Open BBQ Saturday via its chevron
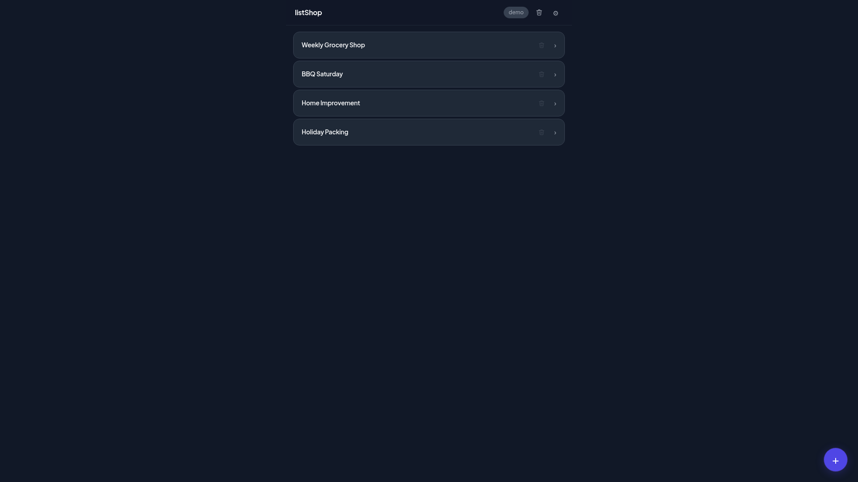858x482 pixels. [555, 75]
